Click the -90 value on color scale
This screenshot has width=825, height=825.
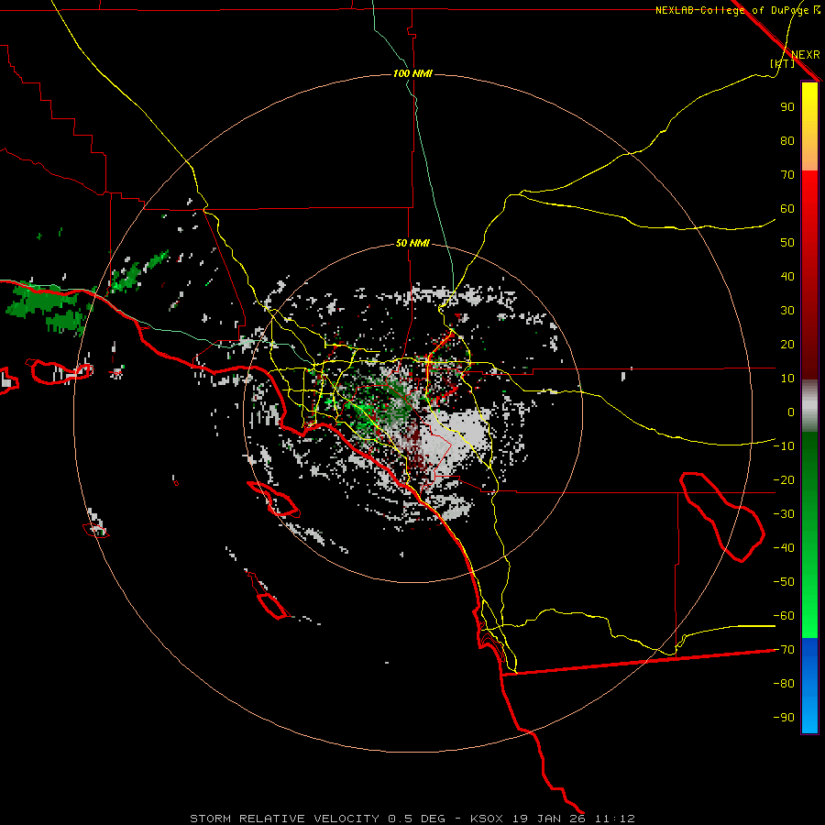784,718
